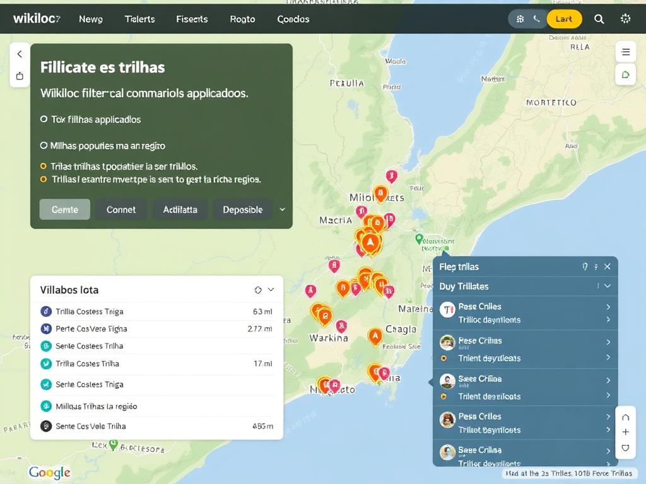Click the green park marker on map
The image size is (646, 484).
(x=419, y=239)
